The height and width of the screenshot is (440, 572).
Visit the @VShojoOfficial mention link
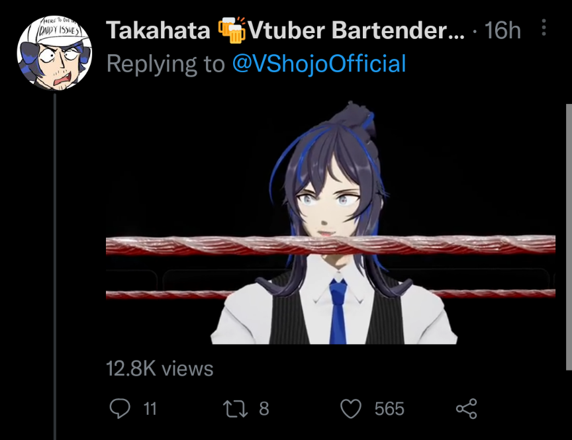pyautogui.click(x=319, y=64)
